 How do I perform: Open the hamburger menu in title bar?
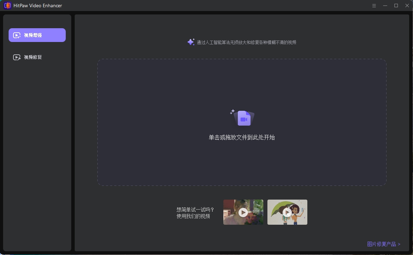point(374,6)
